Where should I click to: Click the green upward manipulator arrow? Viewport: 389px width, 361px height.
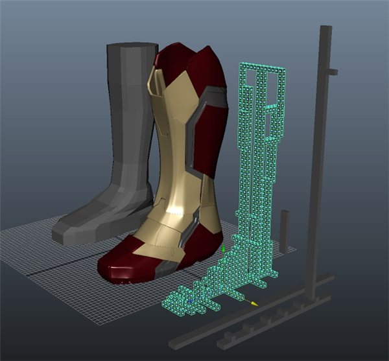[223, 248]
